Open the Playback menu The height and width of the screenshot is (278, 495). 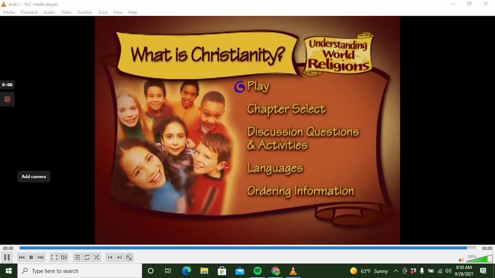pyautogui.click(x=29, y=12)
